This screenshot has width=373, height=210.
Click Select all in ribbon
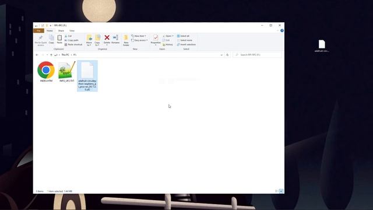pyautogui.click(x=183, y=36)
